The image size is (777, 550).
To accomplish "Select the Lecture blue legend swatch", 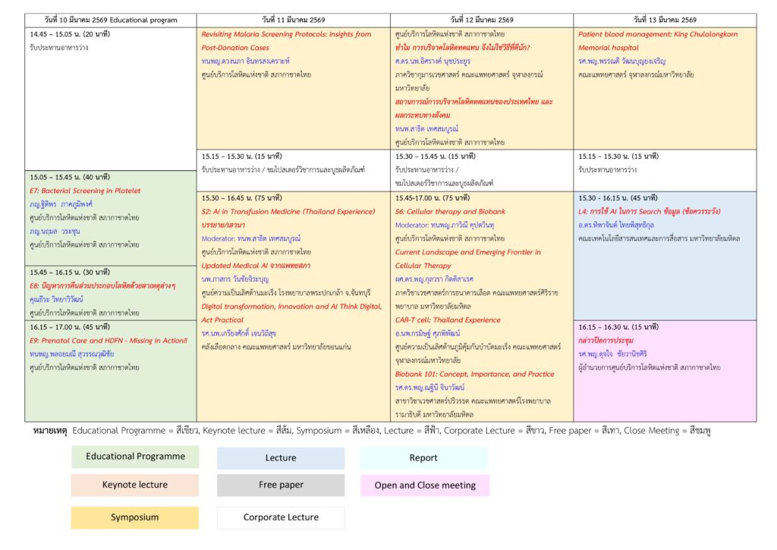I will 280,458.
